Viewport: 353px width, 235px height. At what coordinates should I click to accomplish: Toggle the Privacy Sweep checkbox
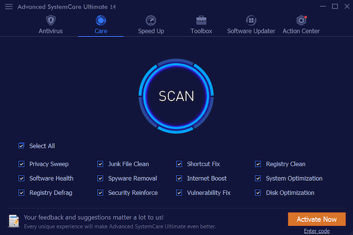[x=22, y=164]
